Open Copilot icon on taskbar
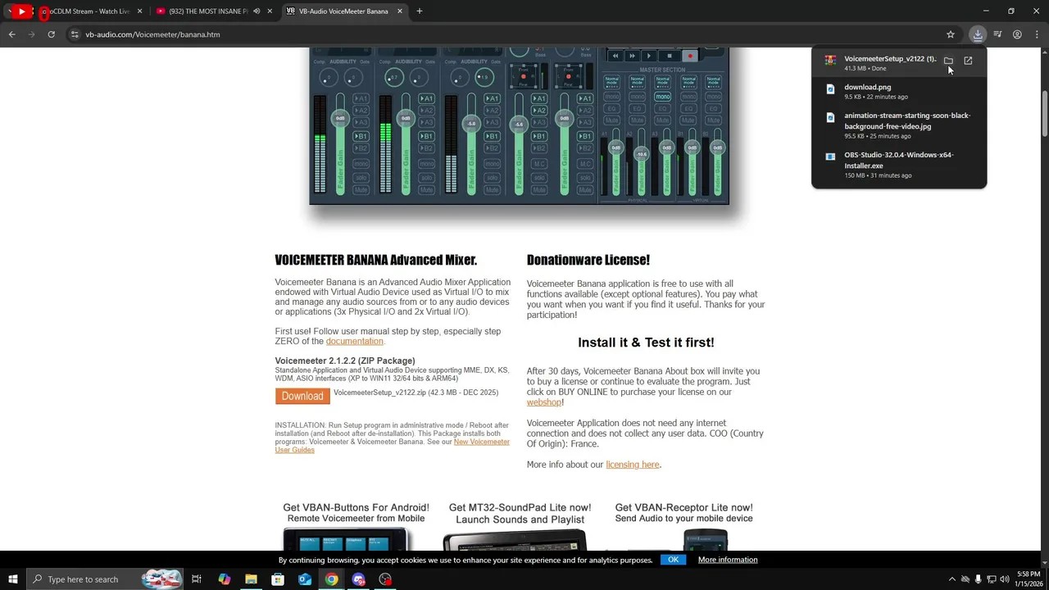Image resolution: width=1049 pixels, height=590 pixels. 224,579
